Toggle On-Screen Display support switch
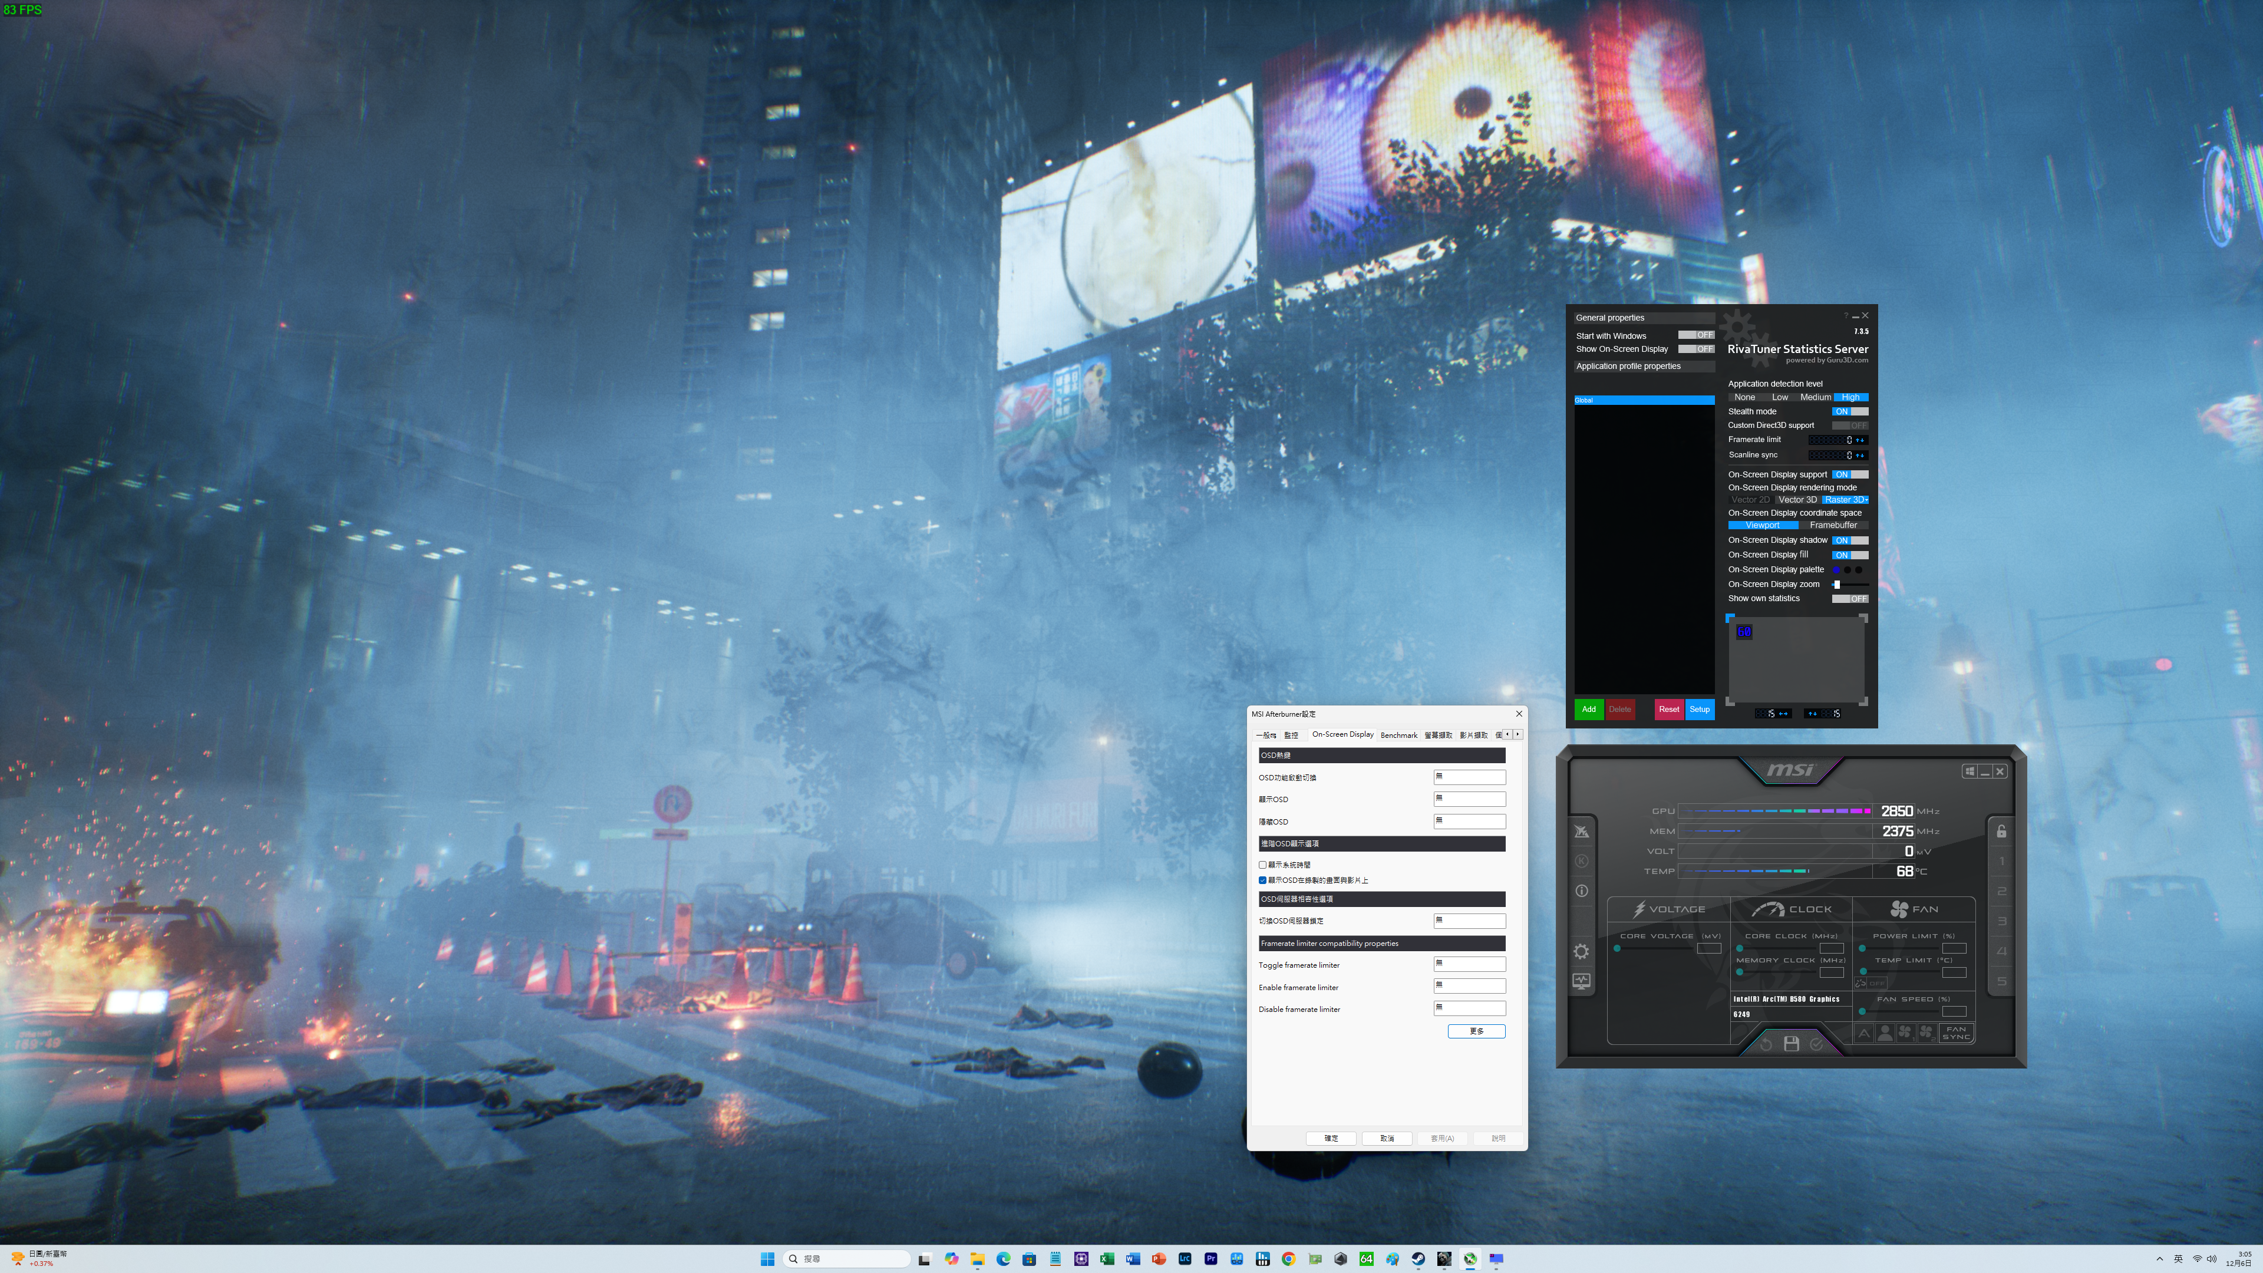 coord(1849,474)
